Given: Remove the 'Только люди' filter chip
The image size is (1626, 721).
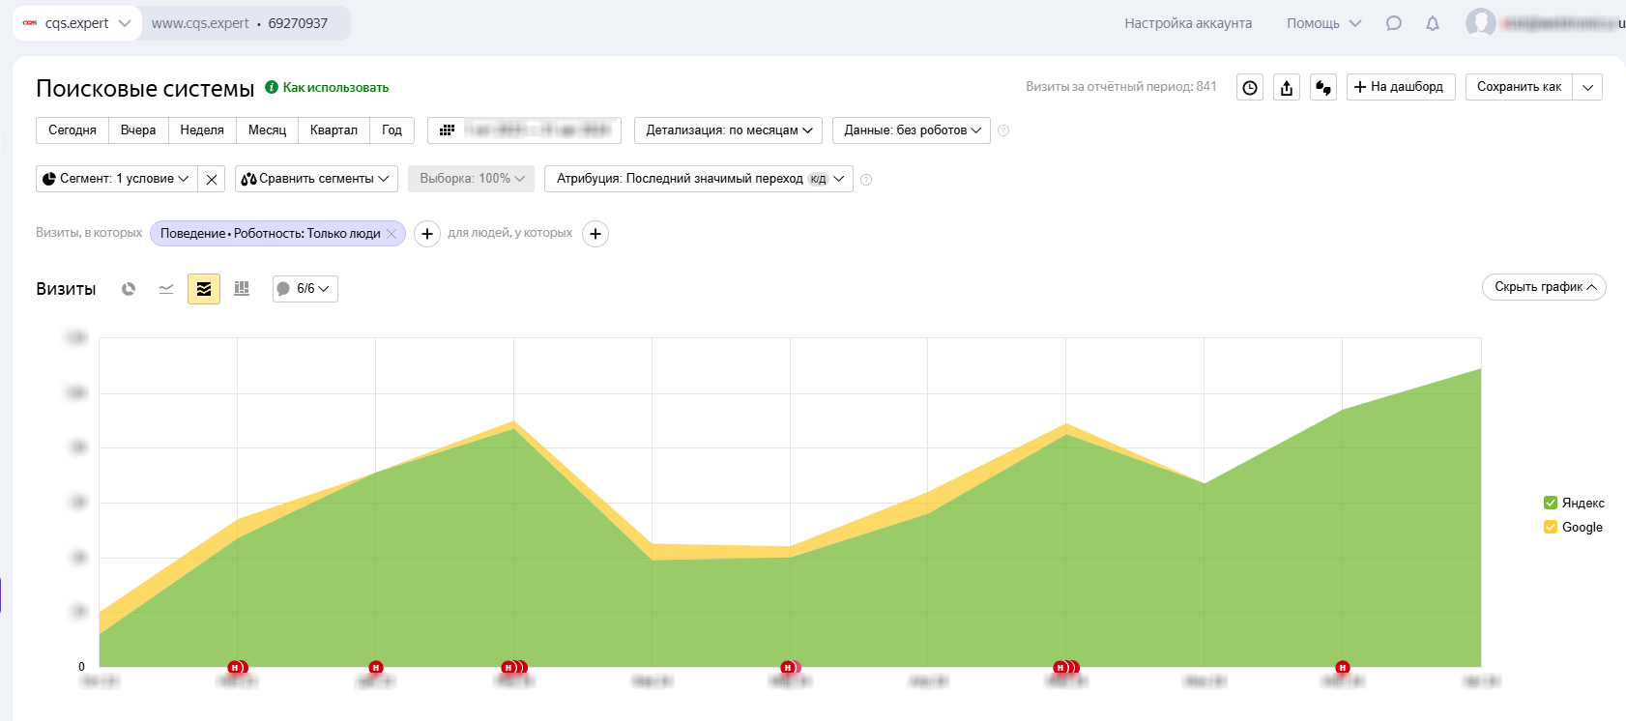Looking at the screenshot, I should pos(392,234).
